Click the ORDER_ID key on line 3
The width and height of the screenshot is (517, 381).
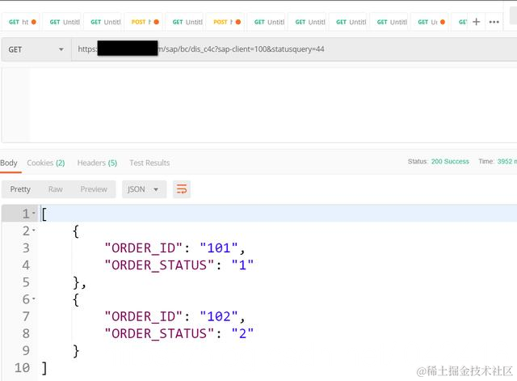coord(144,248)
